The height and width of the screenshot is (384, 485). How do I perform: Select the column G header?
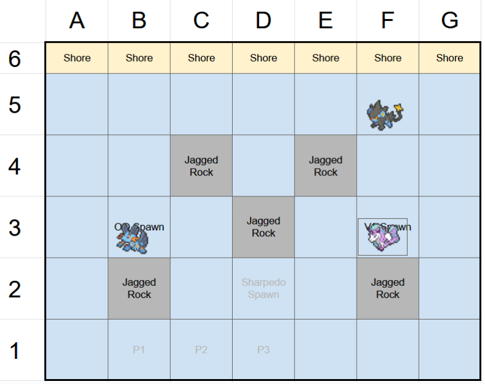click(449, 21)
